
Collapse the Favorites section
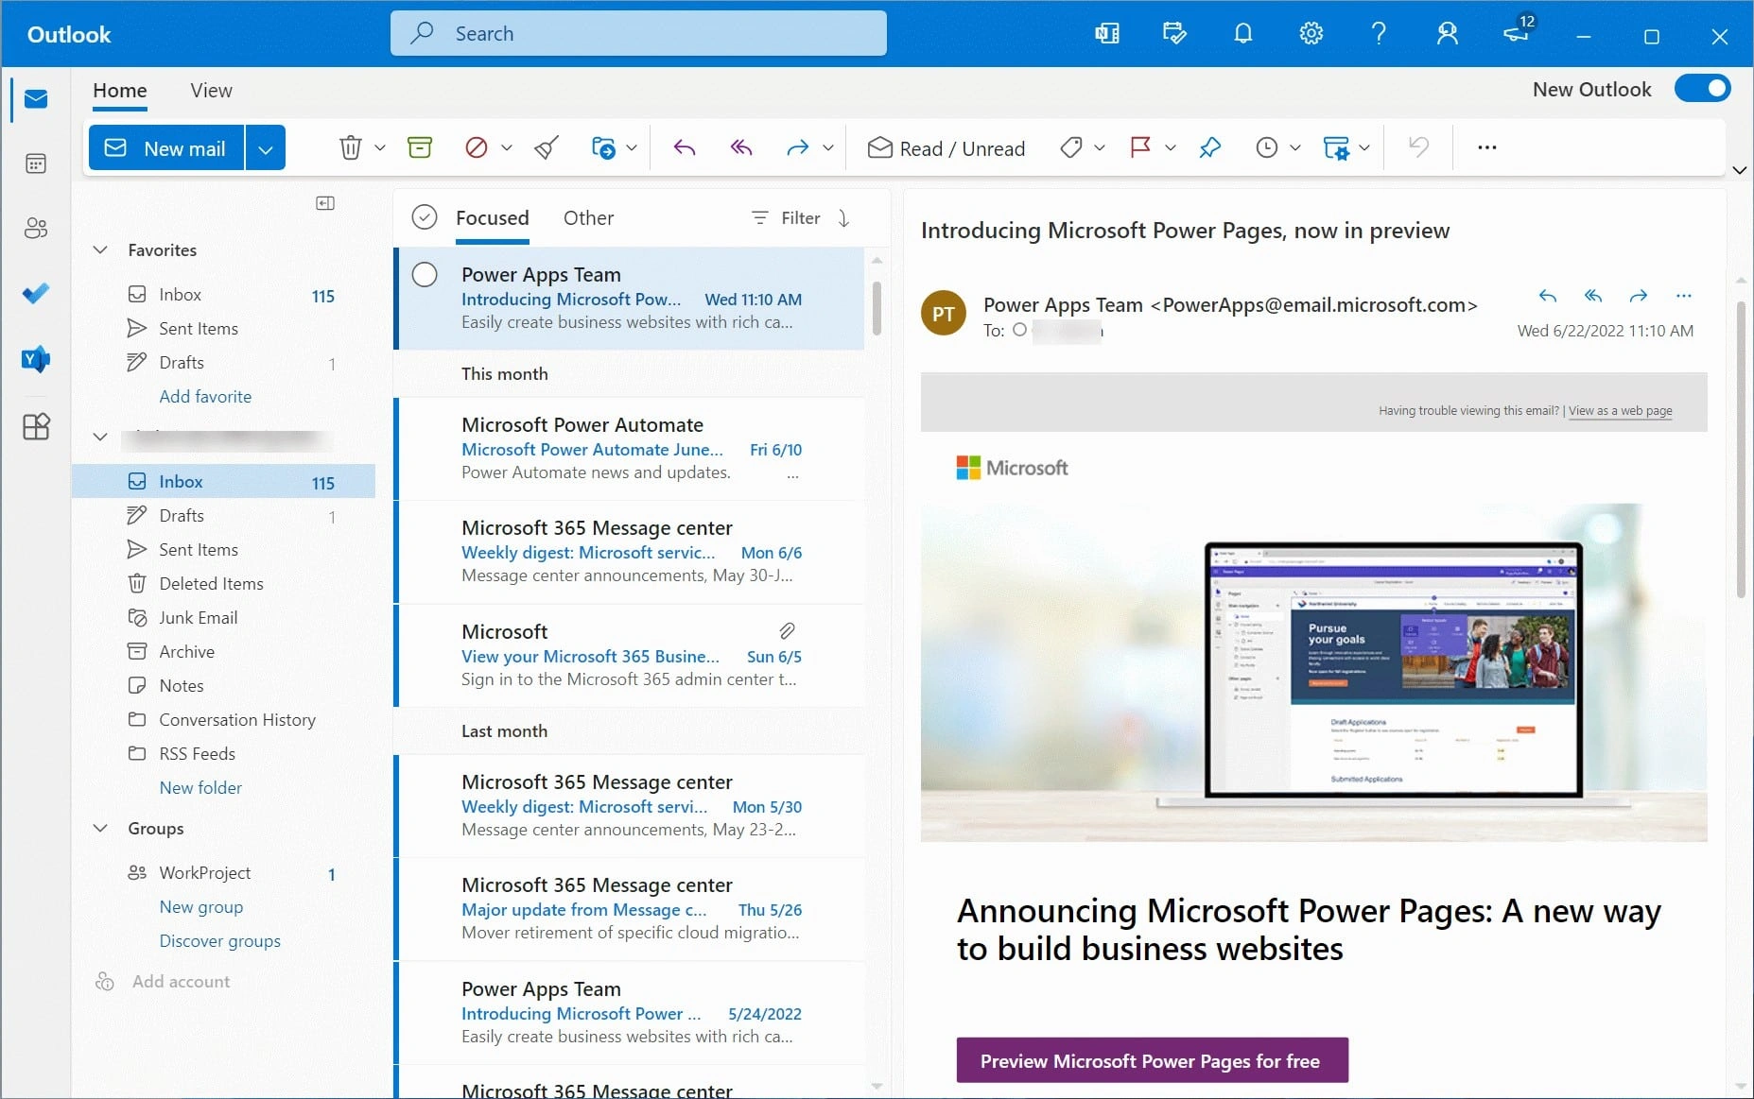point(100,249)
